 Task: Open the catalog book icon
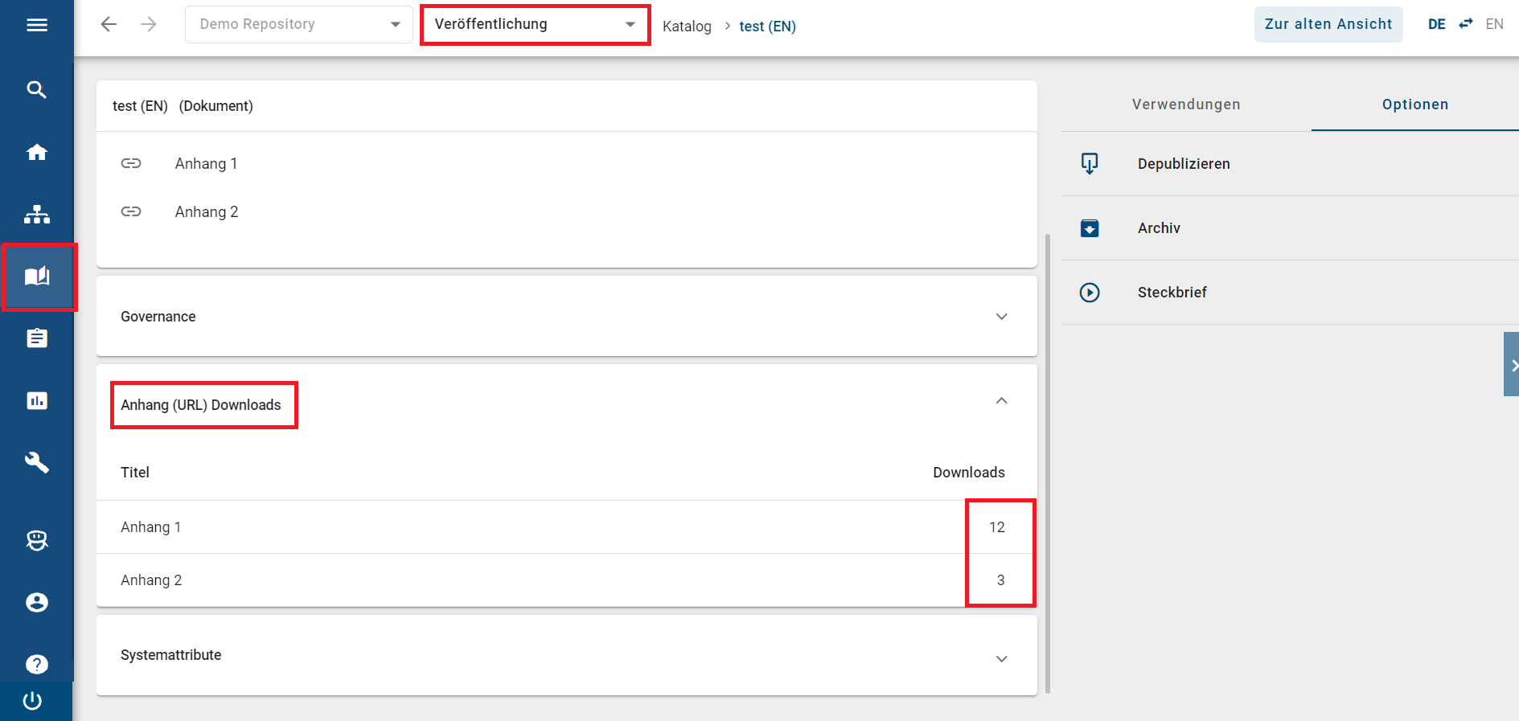pos(37,277)
